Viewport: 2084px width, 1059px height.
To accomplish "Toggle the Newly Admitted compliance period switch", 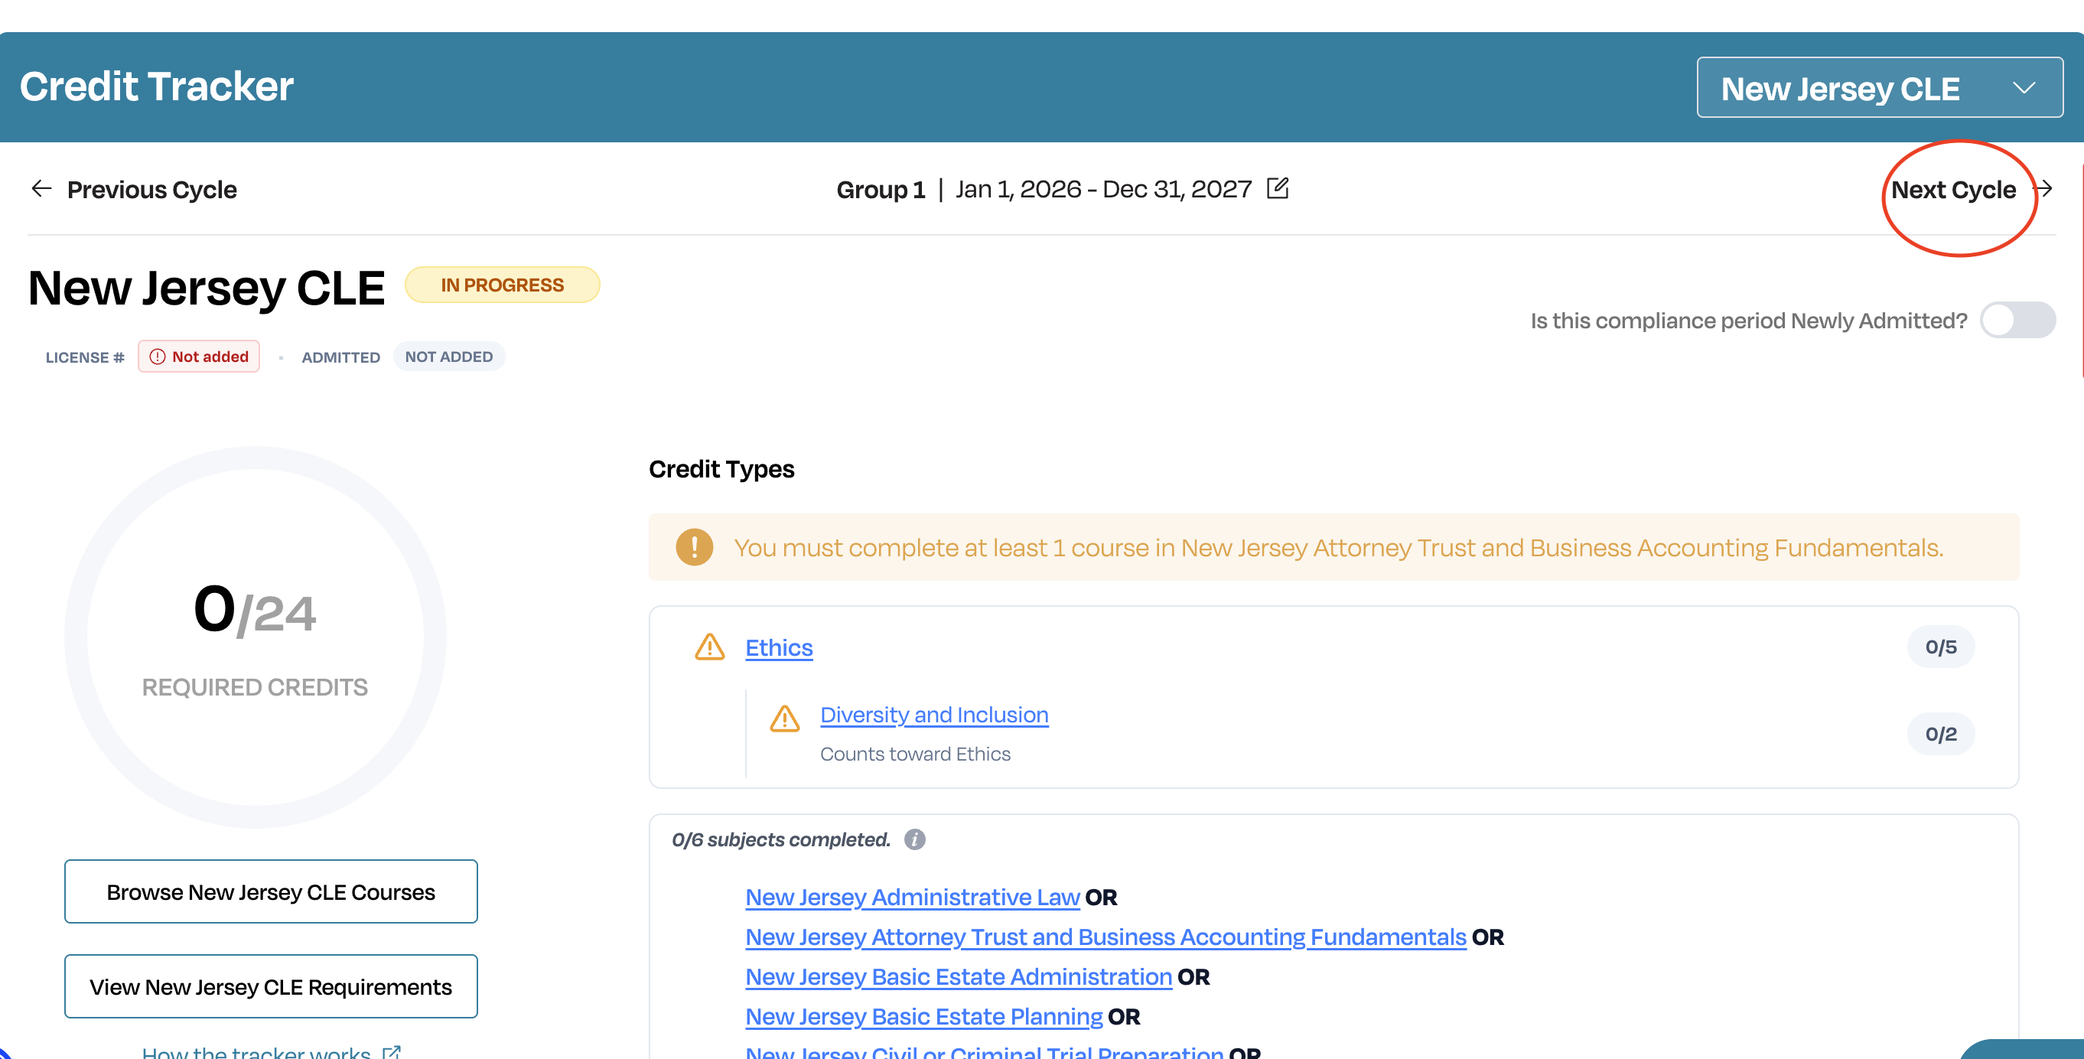I will point(2017,321).
